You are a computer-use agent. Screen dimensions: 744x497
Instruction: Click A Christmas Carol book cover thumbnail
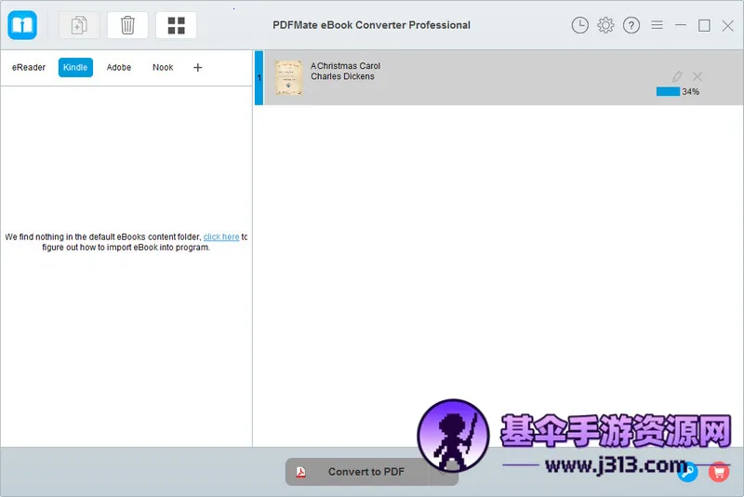click(289, 77)
